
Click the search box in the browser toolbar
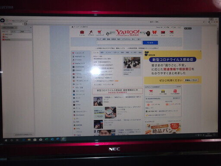pyautogui.click(x=180, y=22)
